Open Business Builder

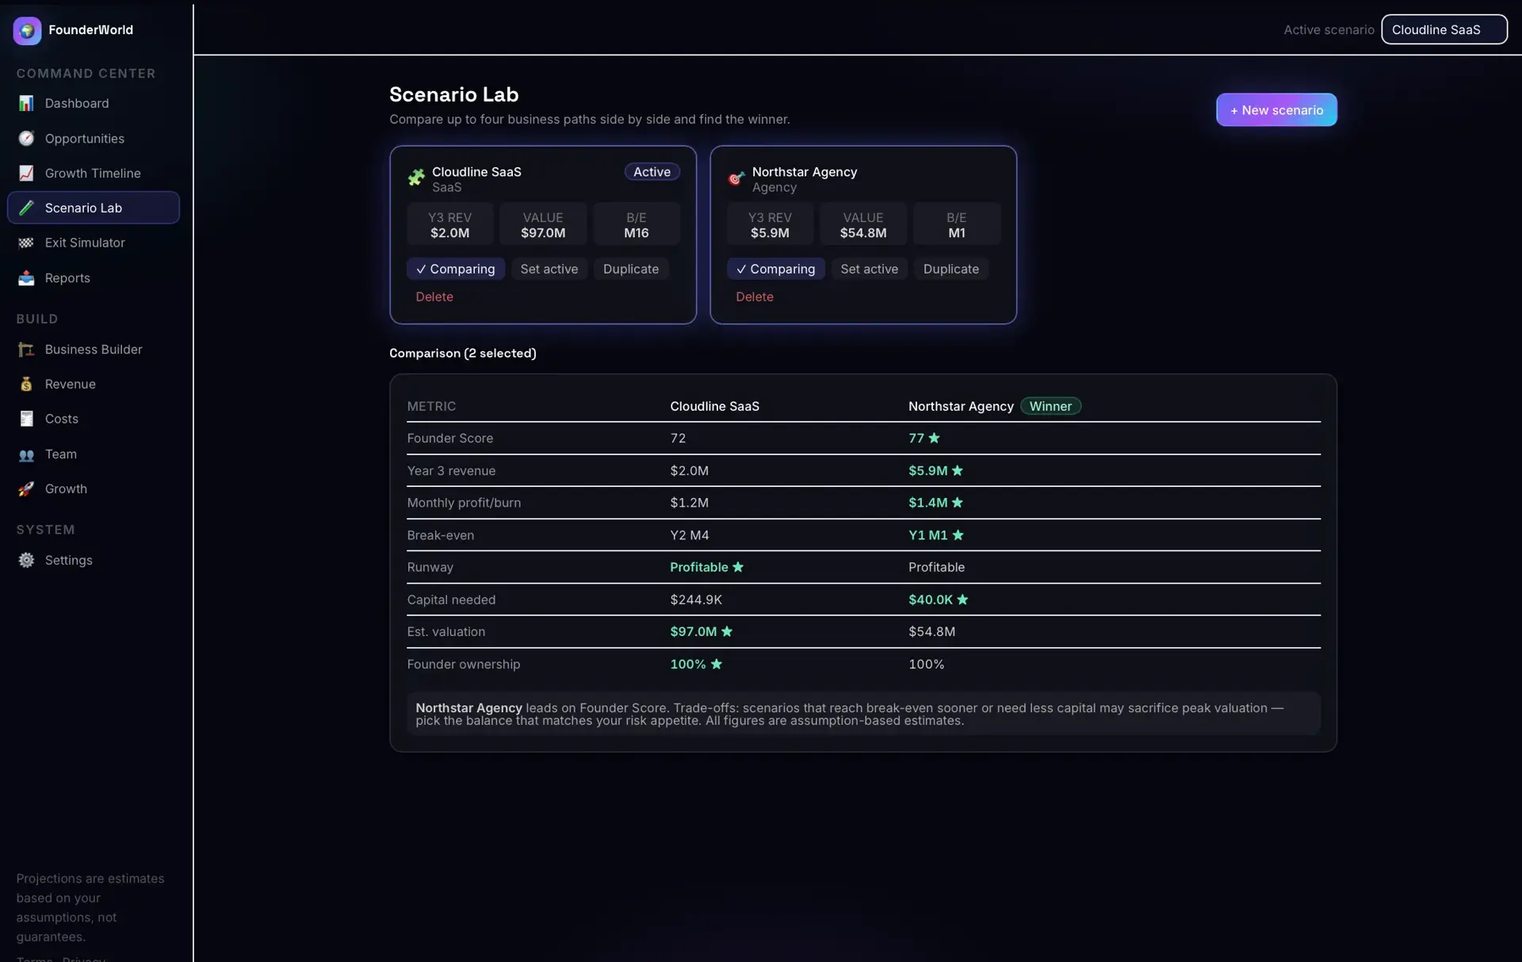[94, 349]
